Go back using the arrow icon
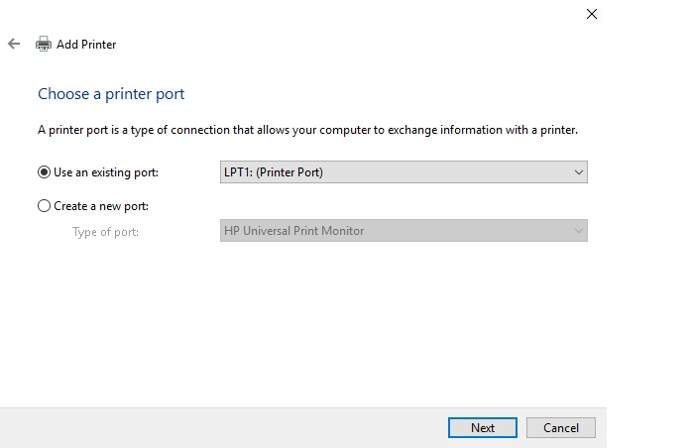Image resolution: width=691 pixels, height=448 pixels. tap(14, 44)
